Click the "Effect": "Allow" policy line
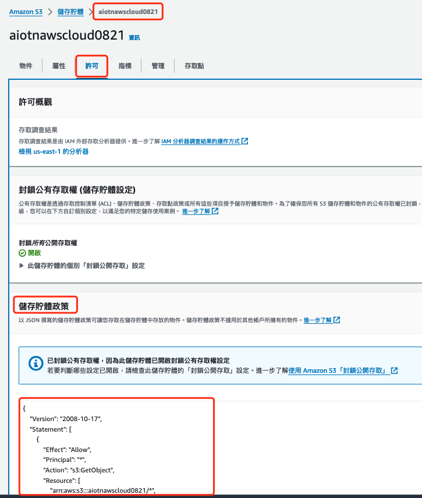 point(68,450)
